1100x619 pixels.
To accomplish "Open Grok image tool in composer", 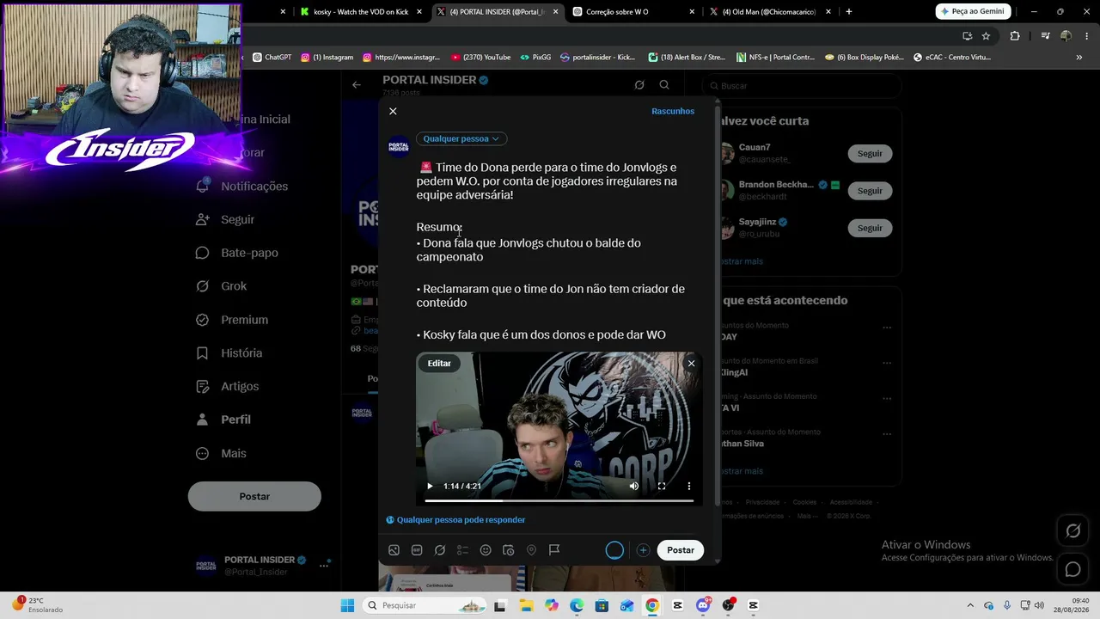I will [x=440, y=550].
